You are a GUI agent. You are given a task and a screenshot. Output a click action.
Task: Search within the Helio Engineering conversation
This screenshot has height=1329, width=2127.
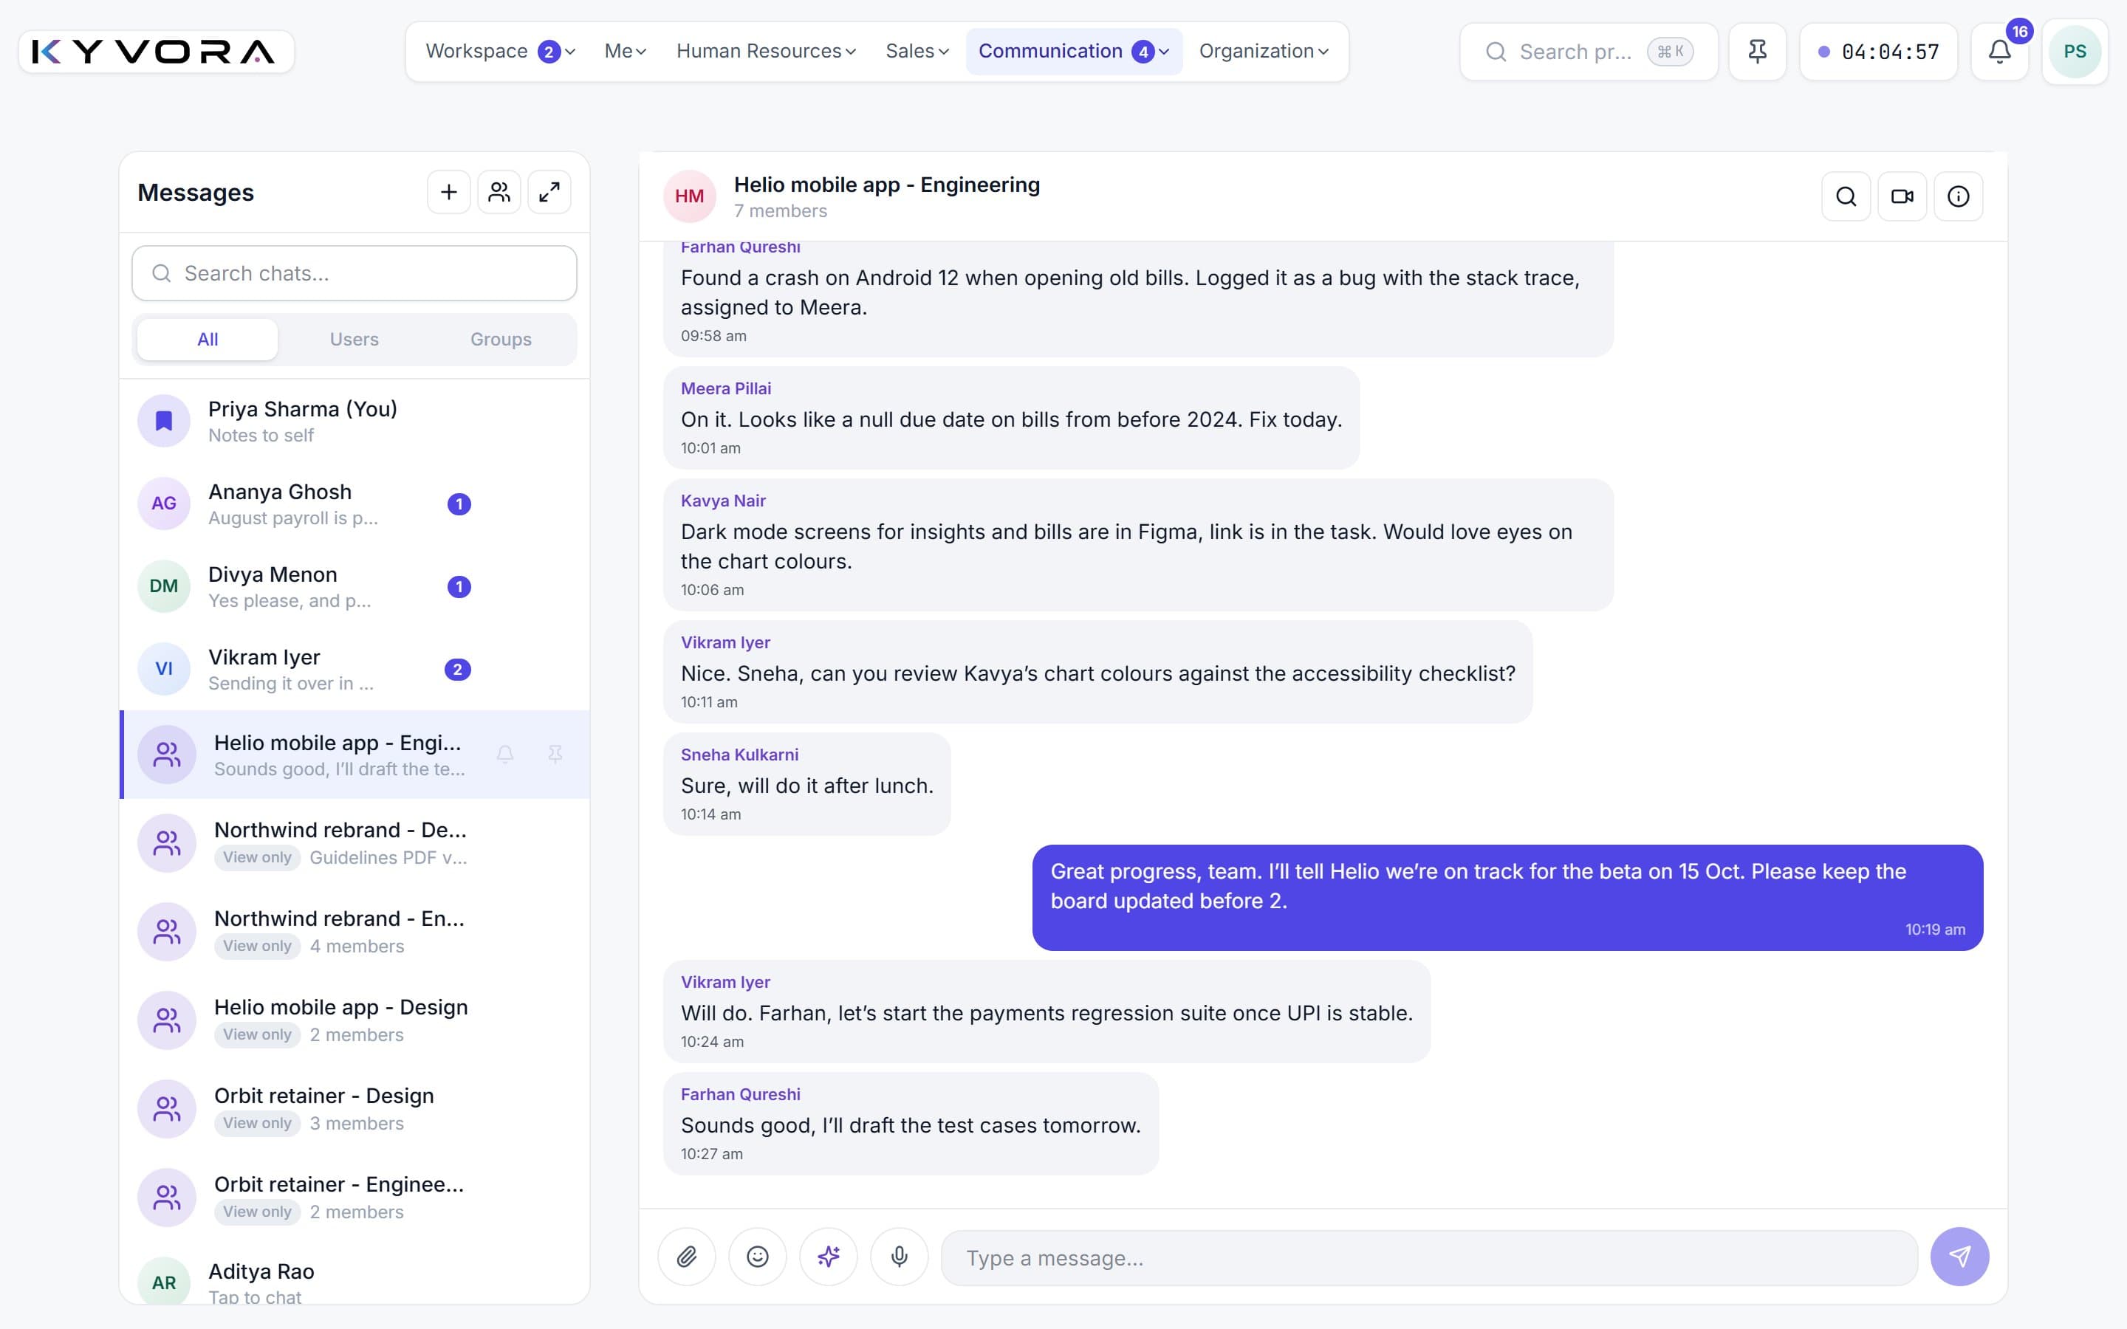coord(1846,196)
